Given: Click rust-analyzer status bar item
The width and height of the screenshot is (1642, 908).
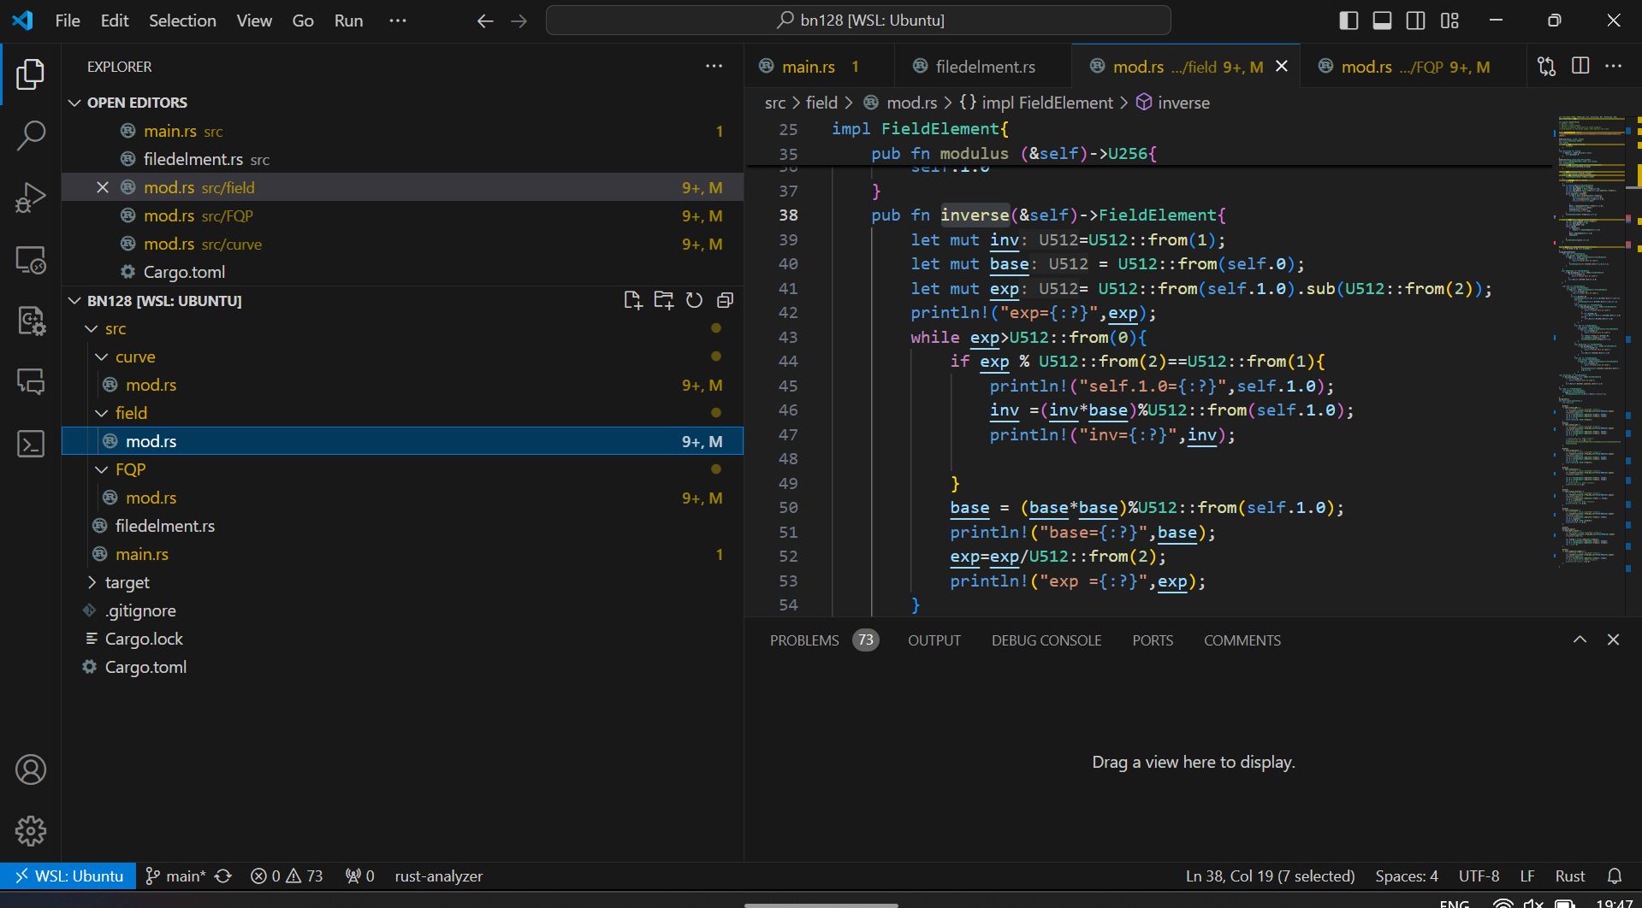Looking at the screenshot, I should 438,876.
